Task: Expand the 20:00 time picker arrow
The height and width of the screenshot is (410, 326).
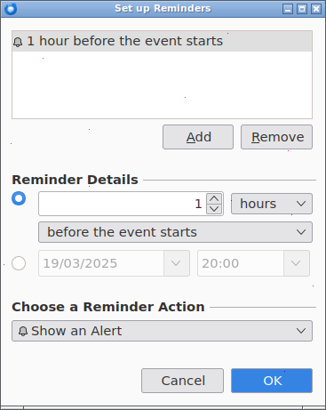Action: [x=297, y=263]
